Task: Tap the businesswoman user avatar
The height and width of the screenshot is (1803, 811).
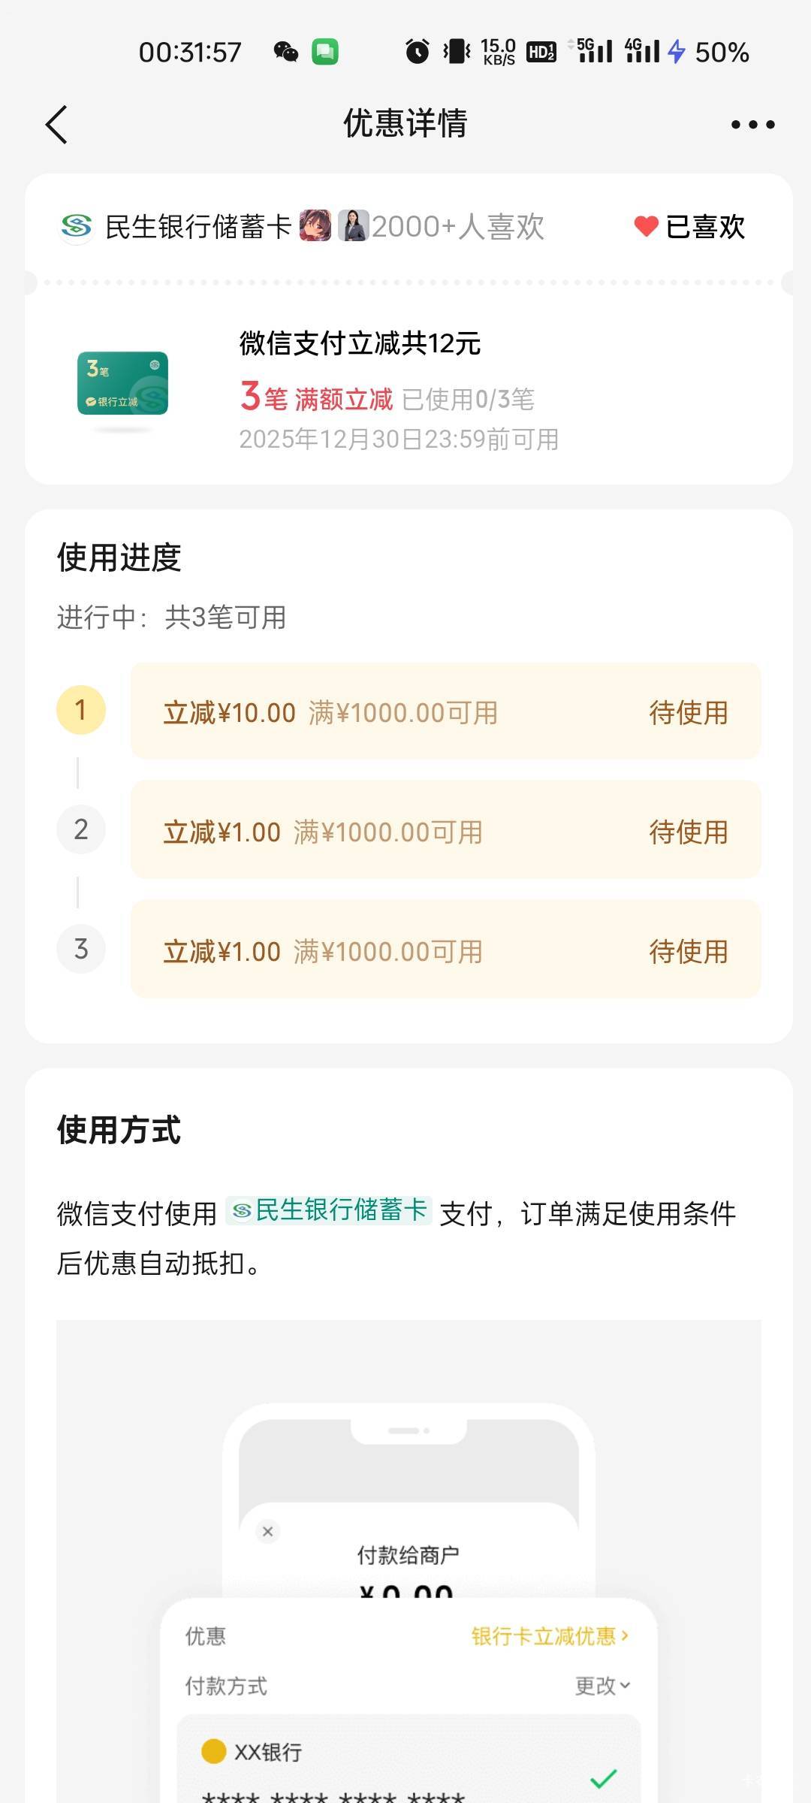Action: pyautogui.click(x=353, y=225)
